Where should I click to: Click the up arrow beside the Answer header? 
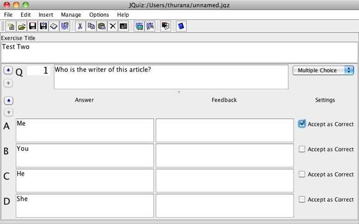pos(9,100)
